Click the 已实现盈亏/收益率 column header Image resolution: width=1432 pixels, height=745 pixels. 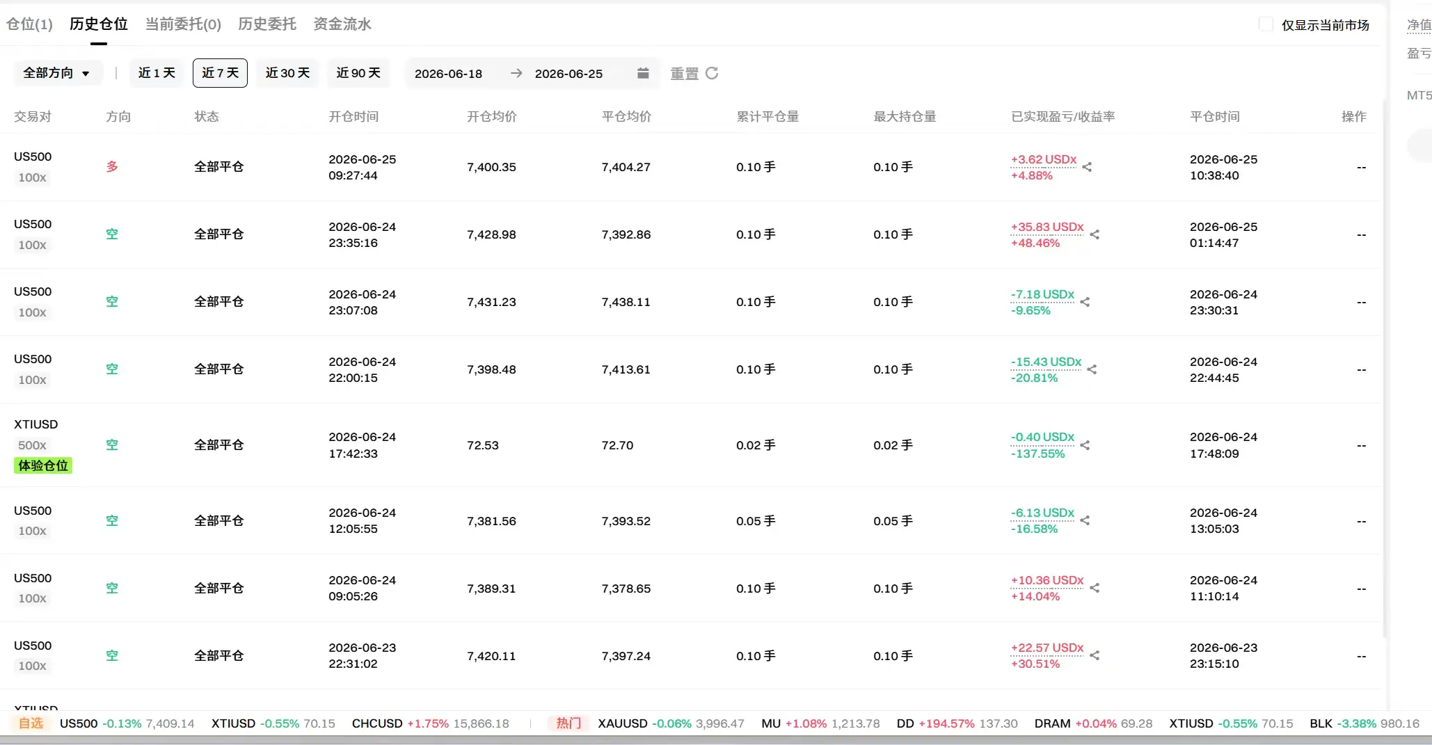tap(1063, 116)
